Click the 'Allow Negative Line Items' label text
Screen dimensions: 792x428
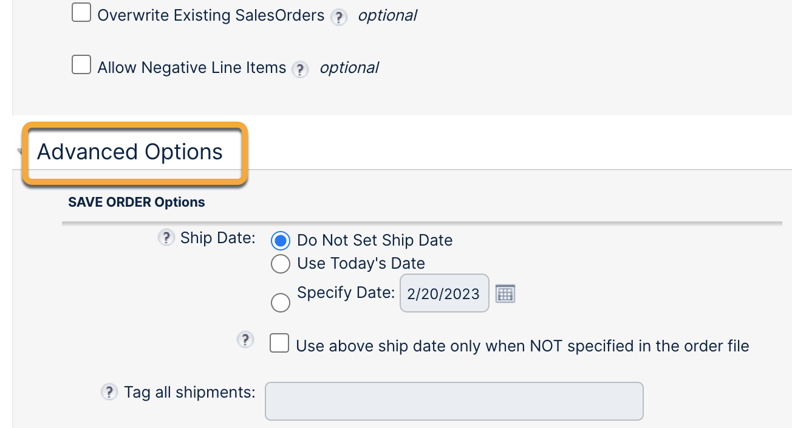192,67
